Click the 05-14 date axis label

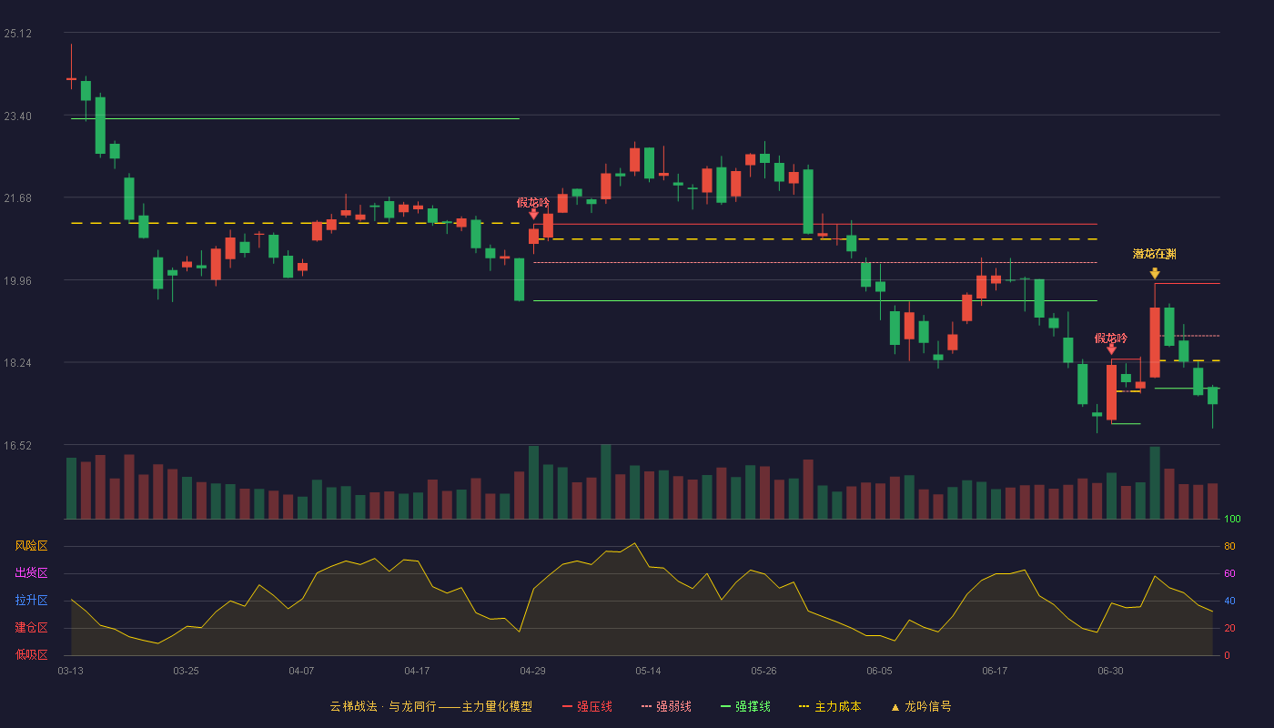click(x=648, y=671)
